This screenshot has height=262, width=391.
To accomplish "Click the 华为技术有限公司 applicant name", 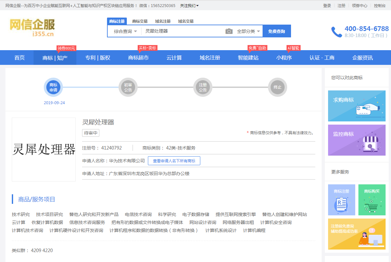I will [127, 161].
